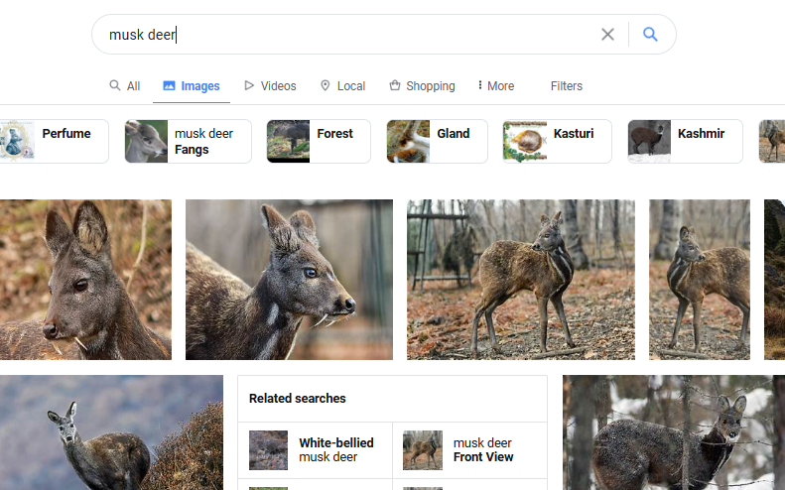Screen dimensions: 785x490
Task: Clear the search box with X icon
Action: click(607, 35)
